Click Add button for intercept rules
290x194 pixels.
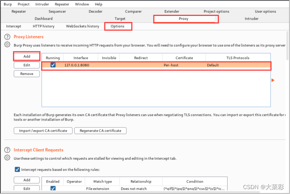tap(27, 180)
